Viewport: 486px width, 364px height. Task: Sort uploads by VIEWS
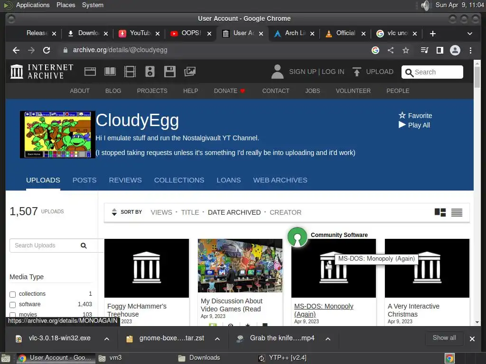coord(161,212)
